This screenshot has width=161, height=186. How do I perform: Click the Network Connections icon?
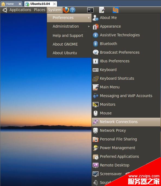(96, 122)
